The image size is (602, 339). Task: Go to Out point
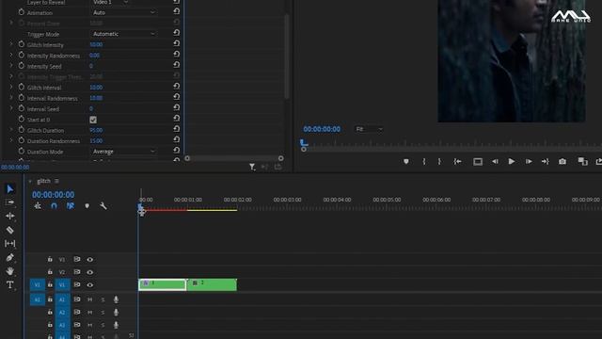[546, 162]
